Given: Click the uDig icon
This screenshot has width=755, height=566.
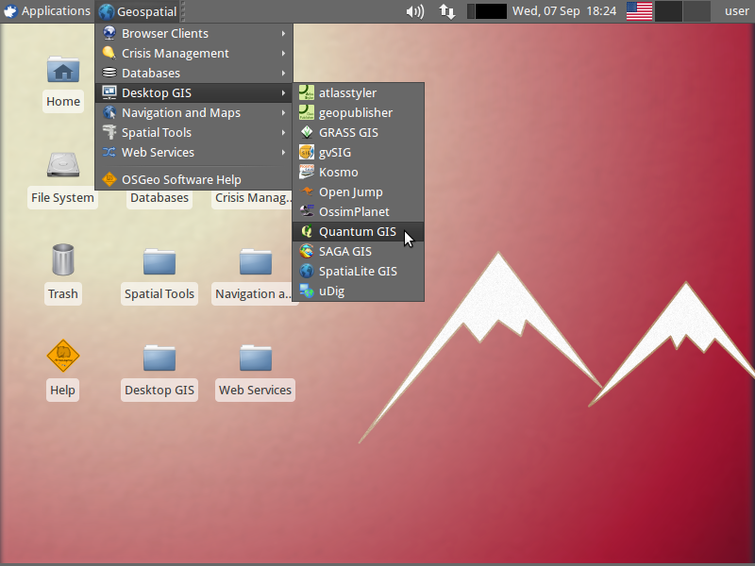Looking at the screenshot, I should point(306,291).
